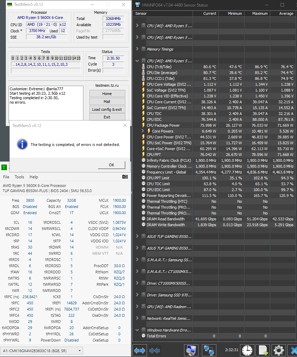Screen dimensions: 297x357
Task: Click the circle icon beside Total Errors
Action: tap(144, 336)
